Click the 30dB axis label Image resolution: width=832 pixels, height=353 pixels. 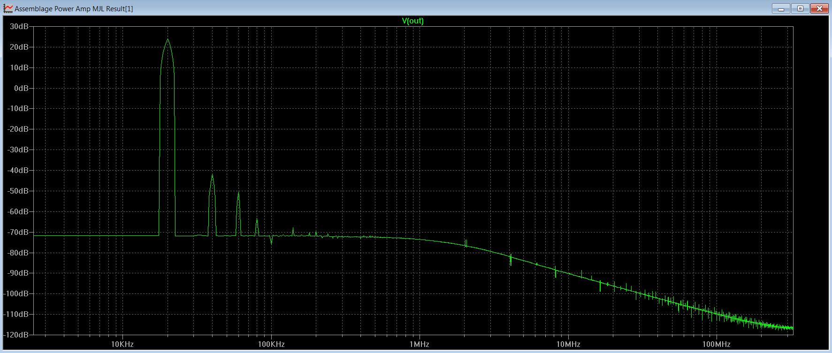click(x=19, y=27)
